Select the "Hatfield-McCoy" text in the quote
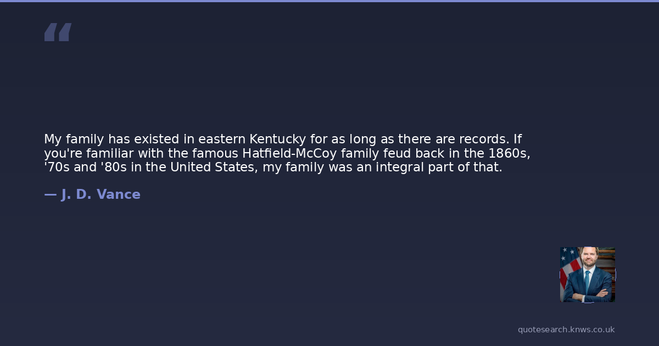 (289, 153)
